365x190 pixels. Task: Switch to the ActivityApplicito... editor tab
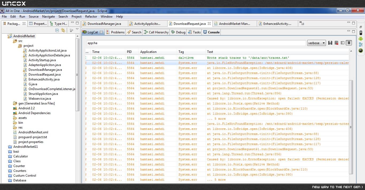(147, 24)
